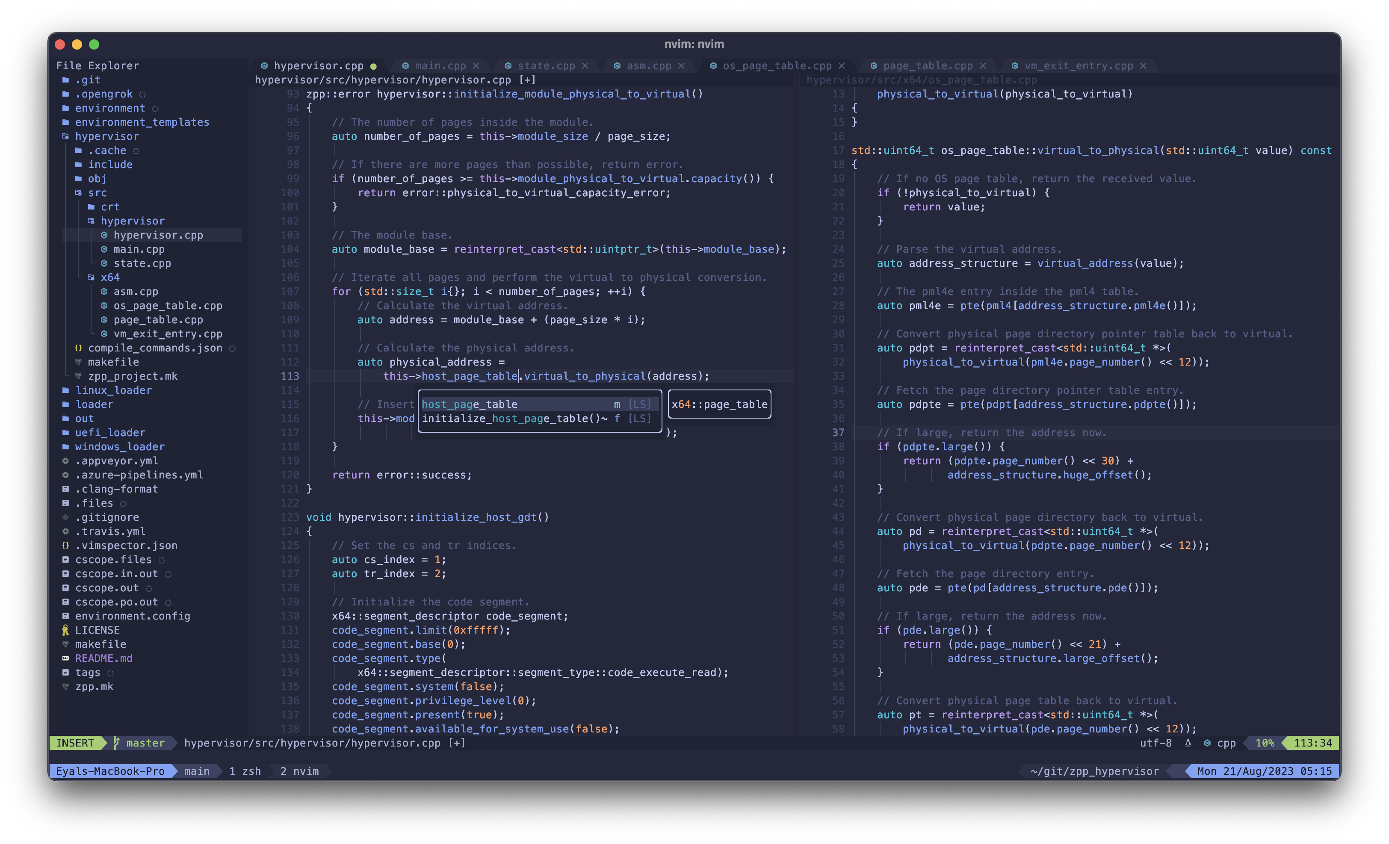Switch to the os_page_table.cpp tab

[776, 65]
